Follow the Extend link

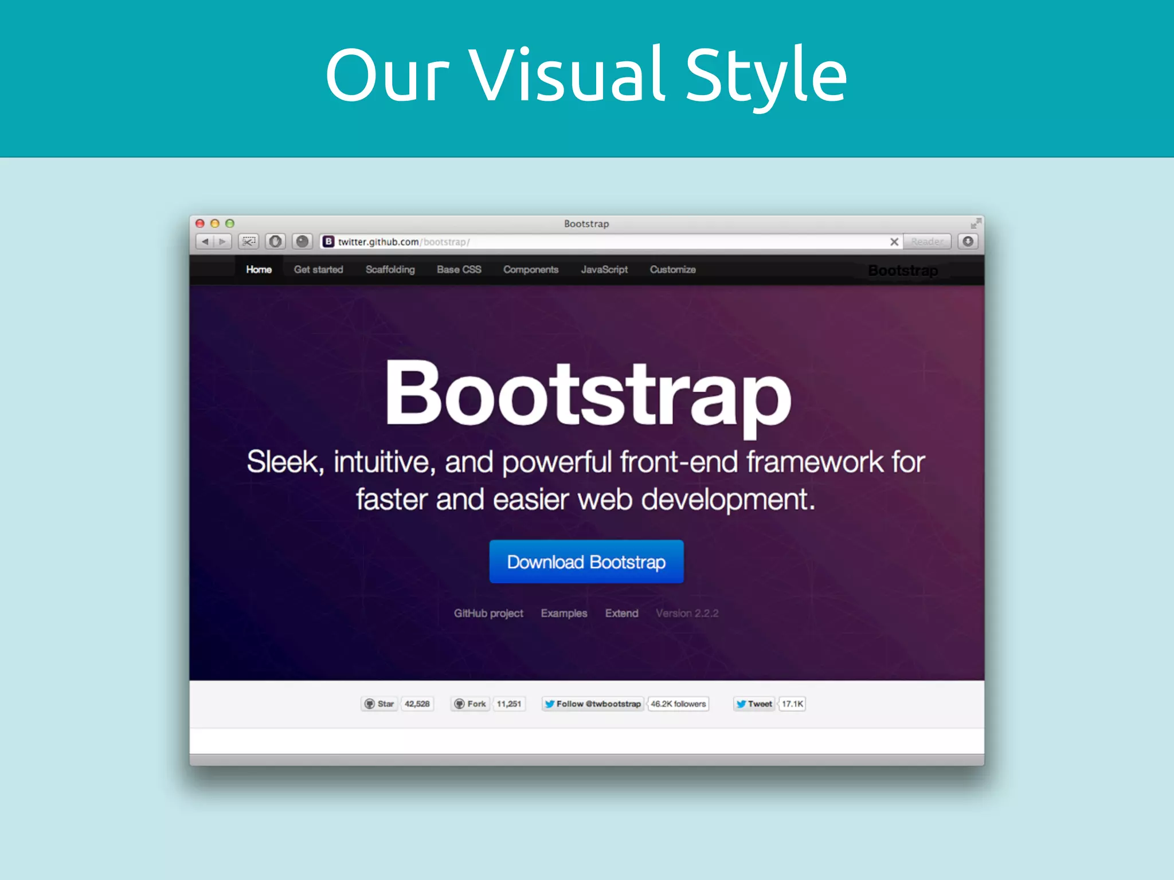click(x=622, y=613)
